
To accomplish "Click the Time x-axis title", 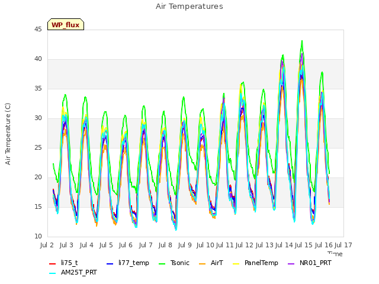I will [x=335, y=254].
